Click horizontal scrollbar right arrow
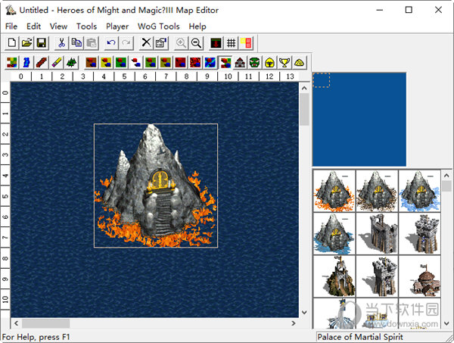This screenshot has height=343, width=454. [x=294, y=323]
